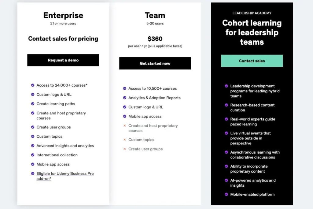This screenshot has width=313, height=209.
Task: Click checkmark icon next to Mobile-enabled platform
Action: 226,194
